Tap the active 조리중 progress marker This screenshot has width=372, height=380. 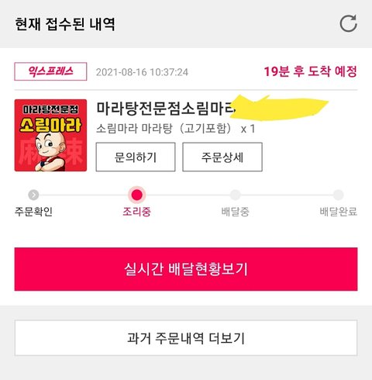click(137, 195)
